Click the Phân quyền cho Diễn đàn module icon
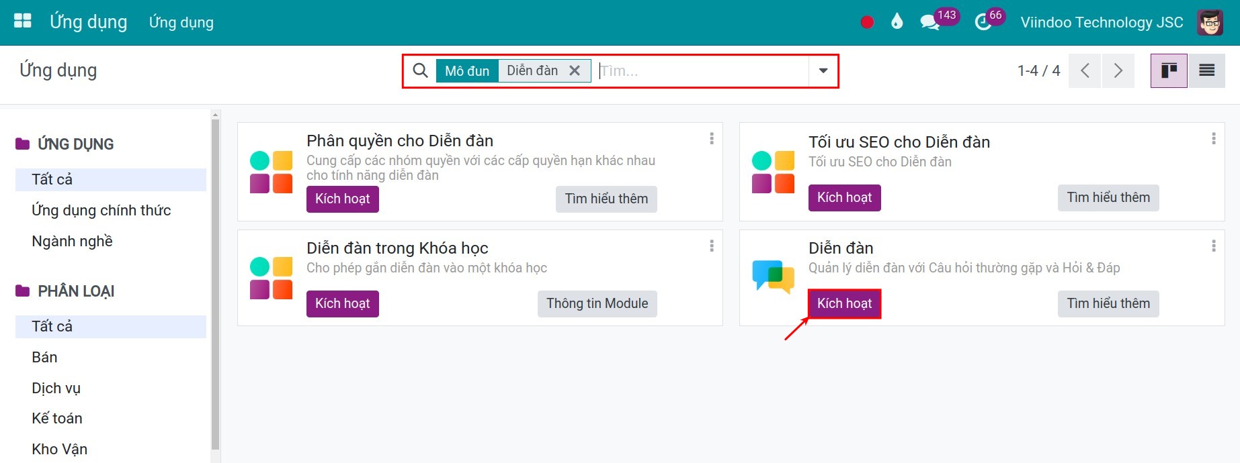Viewport: 1240px width, 463px height. coord(271,172)
